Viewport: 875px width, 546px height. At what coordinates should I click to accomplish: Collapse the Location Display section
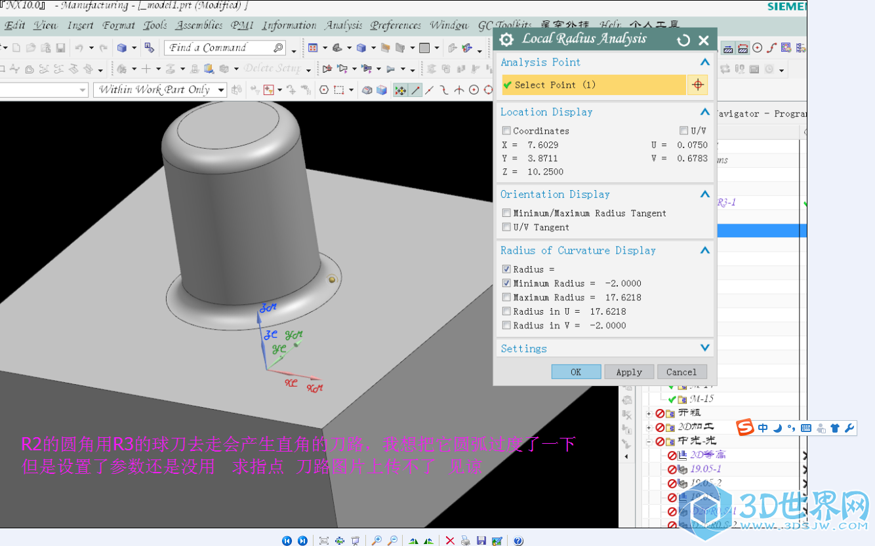[x=705, y=112]
